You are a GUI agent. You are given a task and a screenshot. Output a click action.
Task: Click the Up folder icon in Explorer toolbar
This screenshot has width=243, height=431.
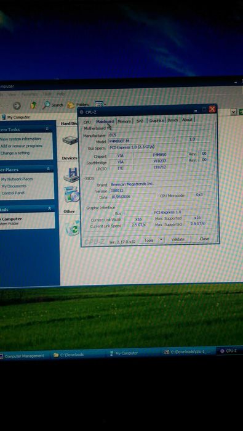33,105
